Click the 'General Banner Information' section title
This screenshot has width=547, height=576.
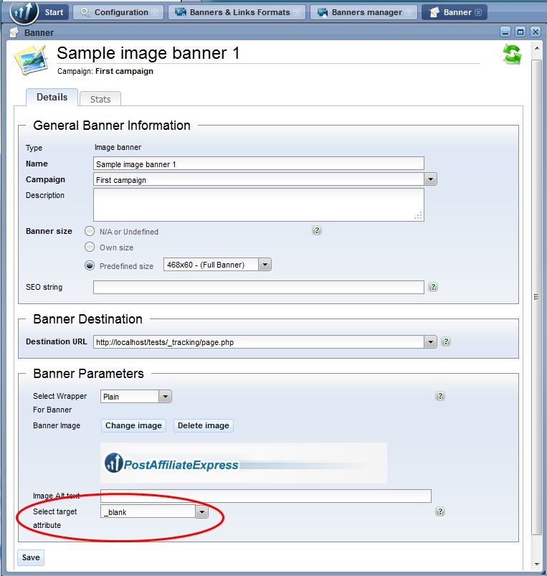click(112, 126)
